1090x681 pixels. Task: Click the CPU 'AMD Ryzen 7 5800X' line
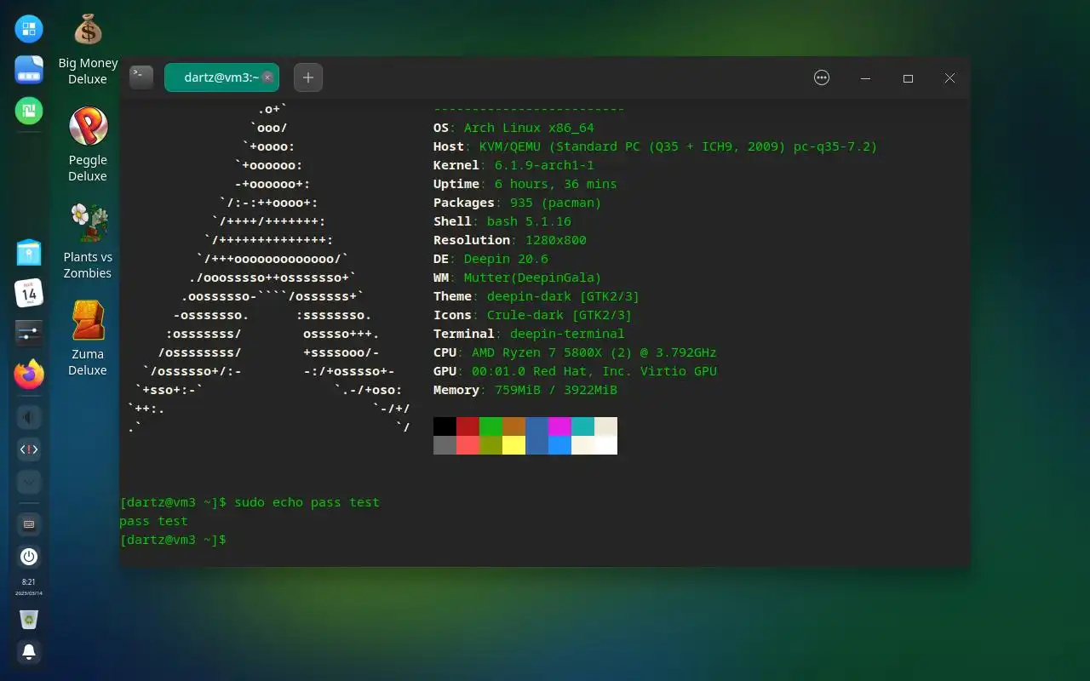click(x=575, y=352)
